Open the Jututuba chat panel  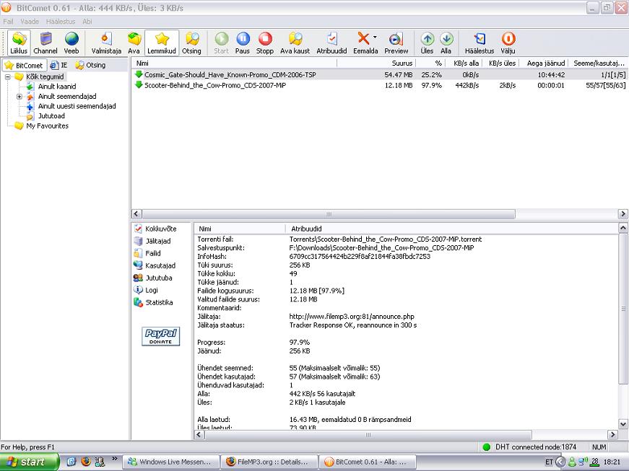coord(153,278)
